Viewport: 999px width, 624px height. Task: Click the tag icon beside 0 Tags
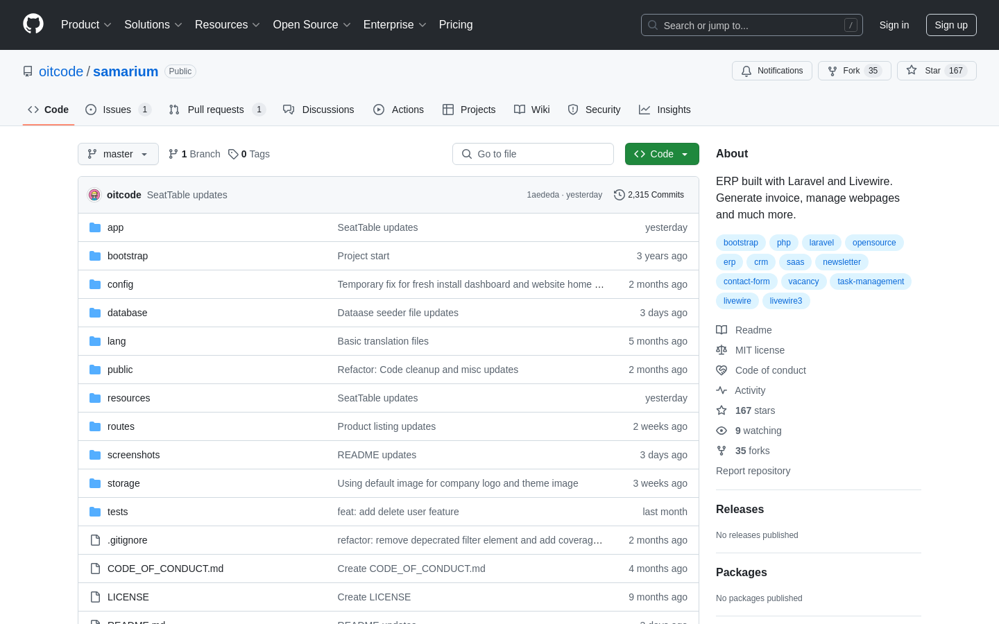(233, 154)
